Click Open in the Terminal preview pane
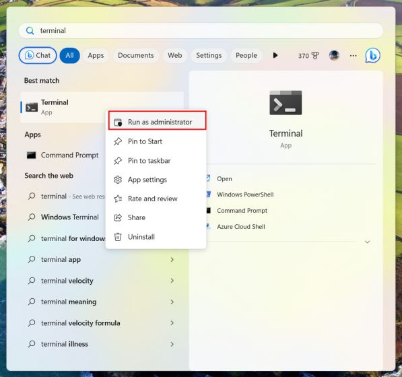Viewport: 402px width, 377px height. [x=224, y=178]
